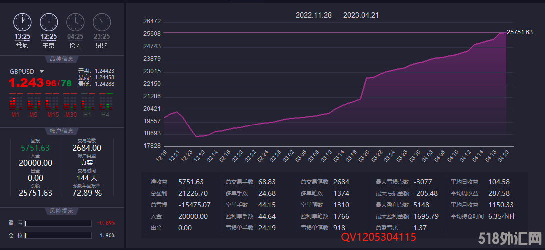Select the M15 timeframe signal bars
The height and width of the screenshot is (250, 545).
point(51,103)
